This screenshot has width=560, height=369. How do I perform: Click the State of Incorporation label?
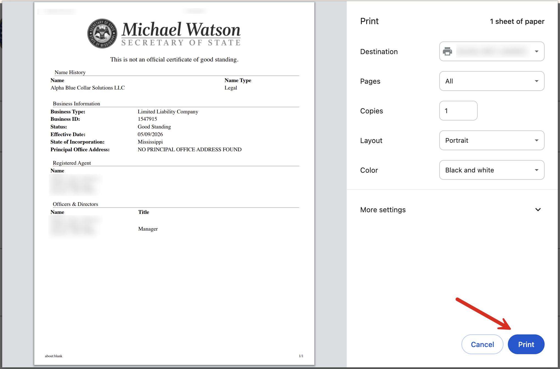pyautogui.click(x=77, y=142)
